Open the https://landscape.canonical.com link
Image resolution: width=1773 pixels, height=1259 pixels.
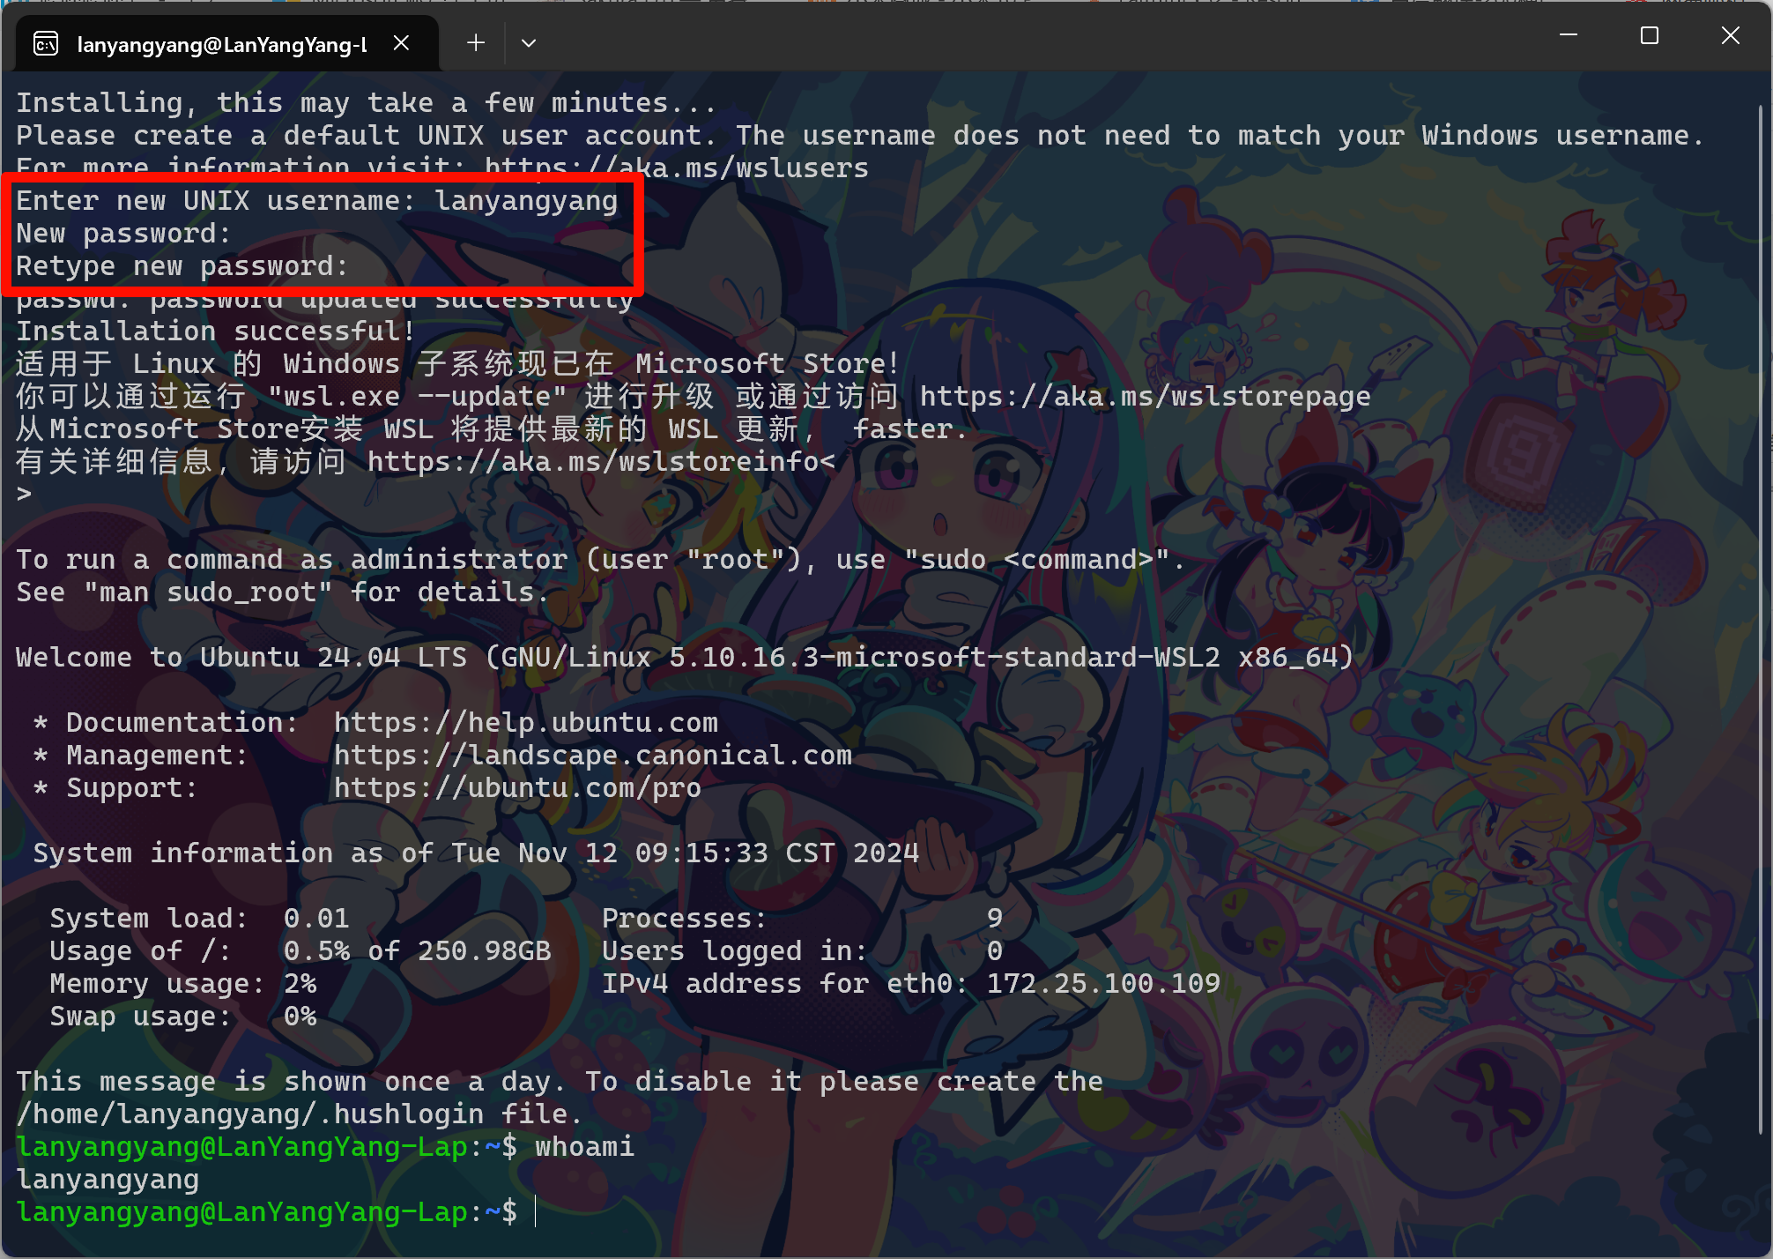[x=593, y=756]
